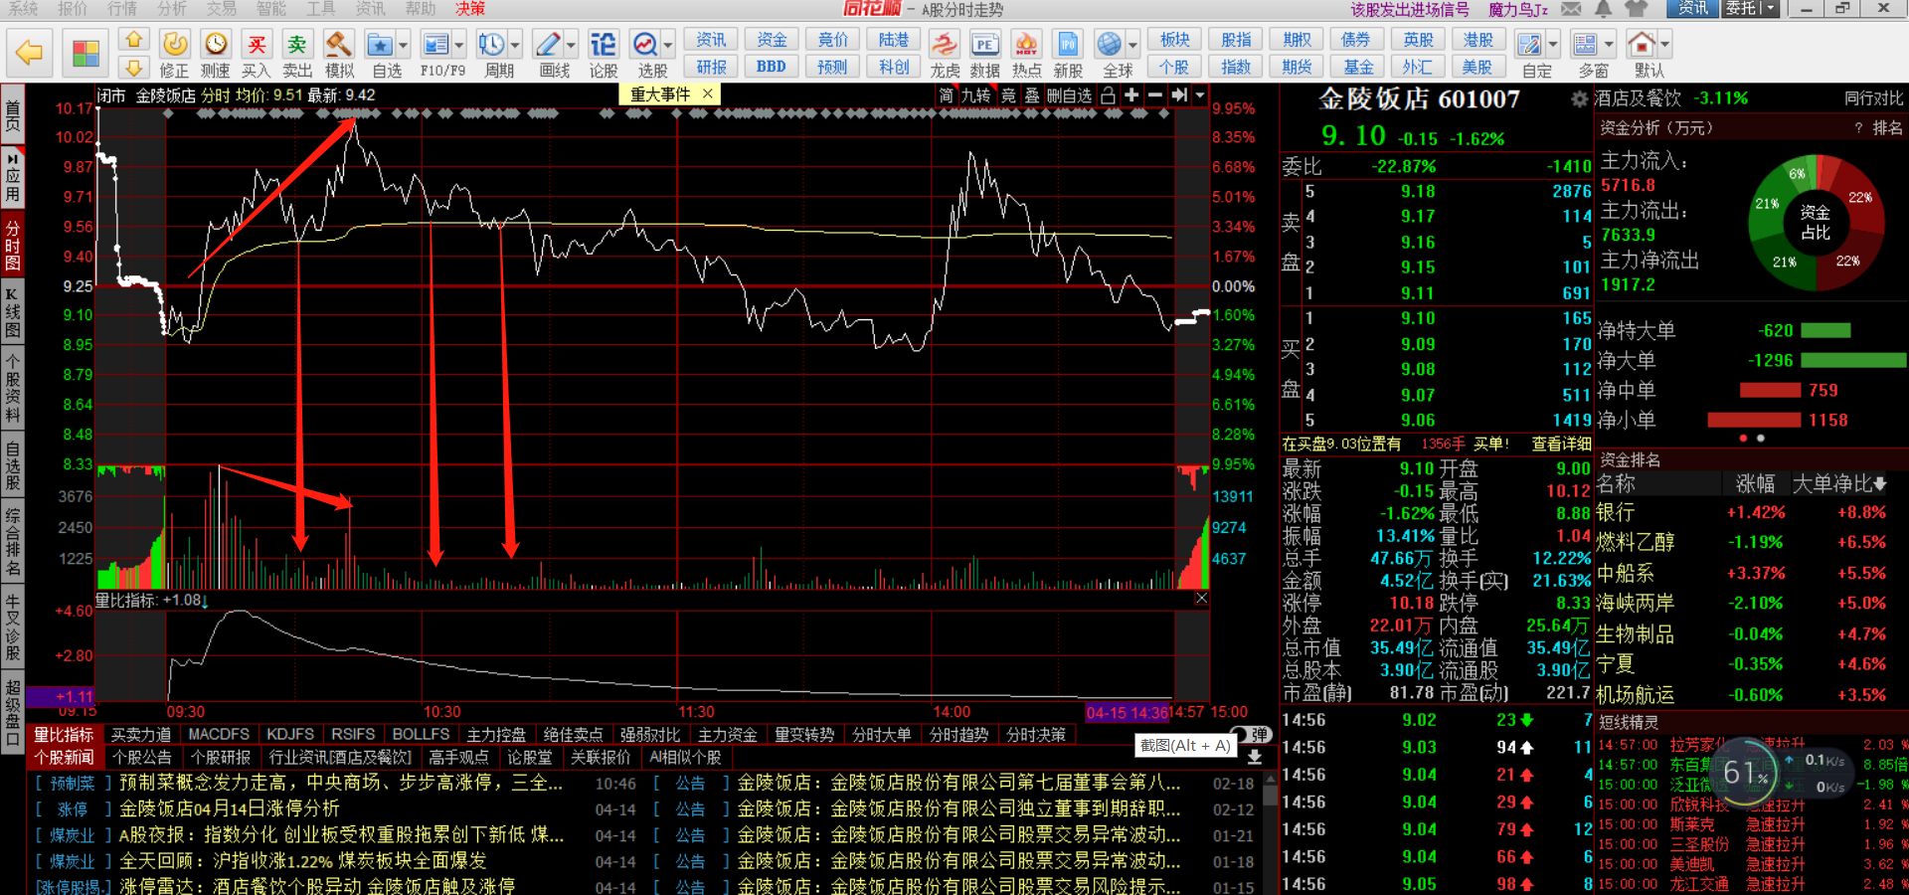This screenshot has height=895, width=1909.
Task: Click the yellow back arrow icon
Action: click(30, 52)
